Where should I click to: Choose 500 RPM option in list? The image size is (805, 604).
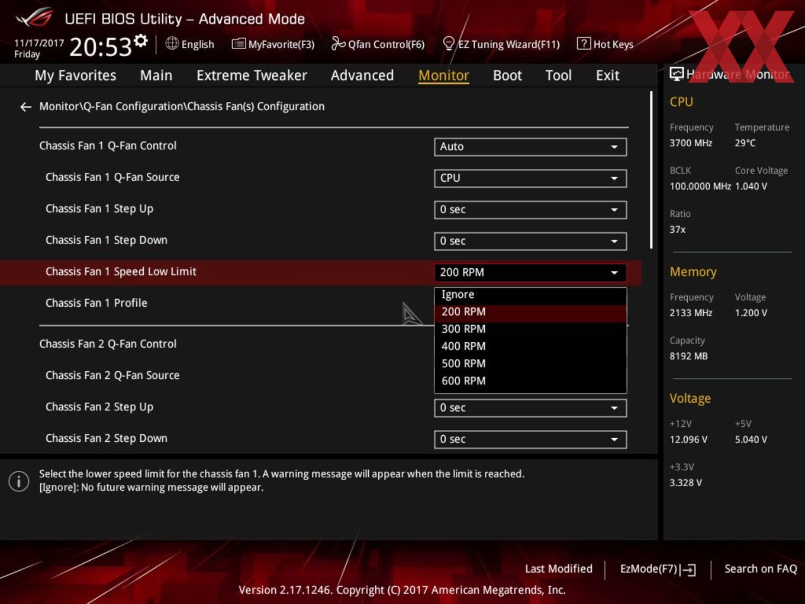pyautogui.click(x=530, y=364)
